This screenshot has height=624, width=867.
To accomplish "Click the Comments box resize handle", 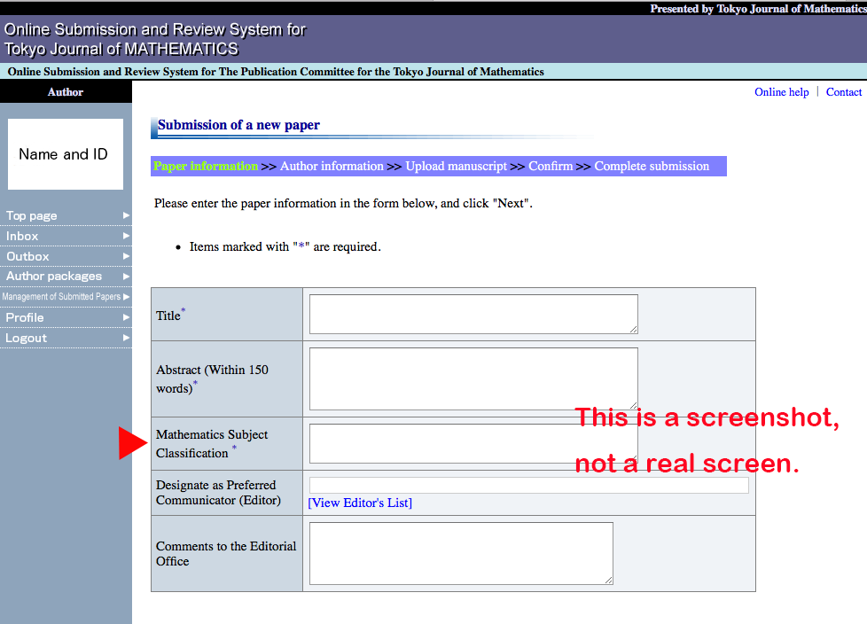I will (609, 581).
